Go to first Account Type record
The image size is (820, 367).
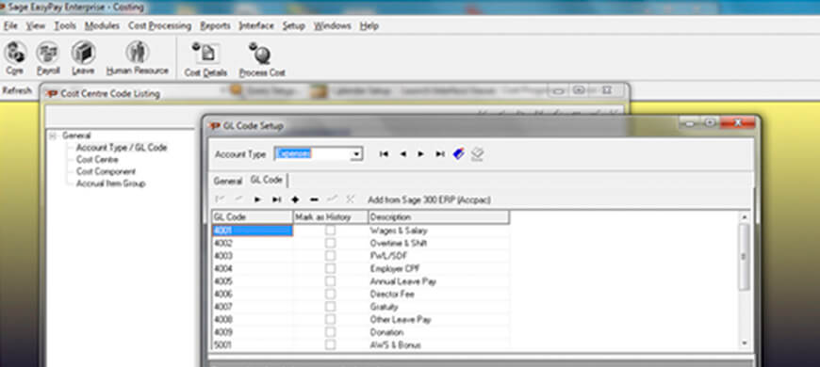[384, 154]
